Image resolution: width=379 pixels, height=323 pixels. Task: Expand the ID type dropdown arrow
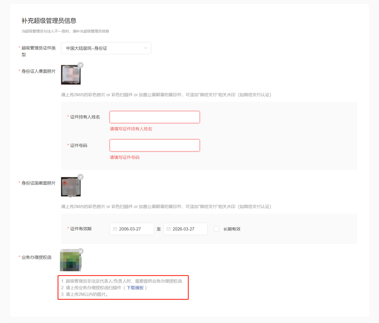tap(146, 48)
